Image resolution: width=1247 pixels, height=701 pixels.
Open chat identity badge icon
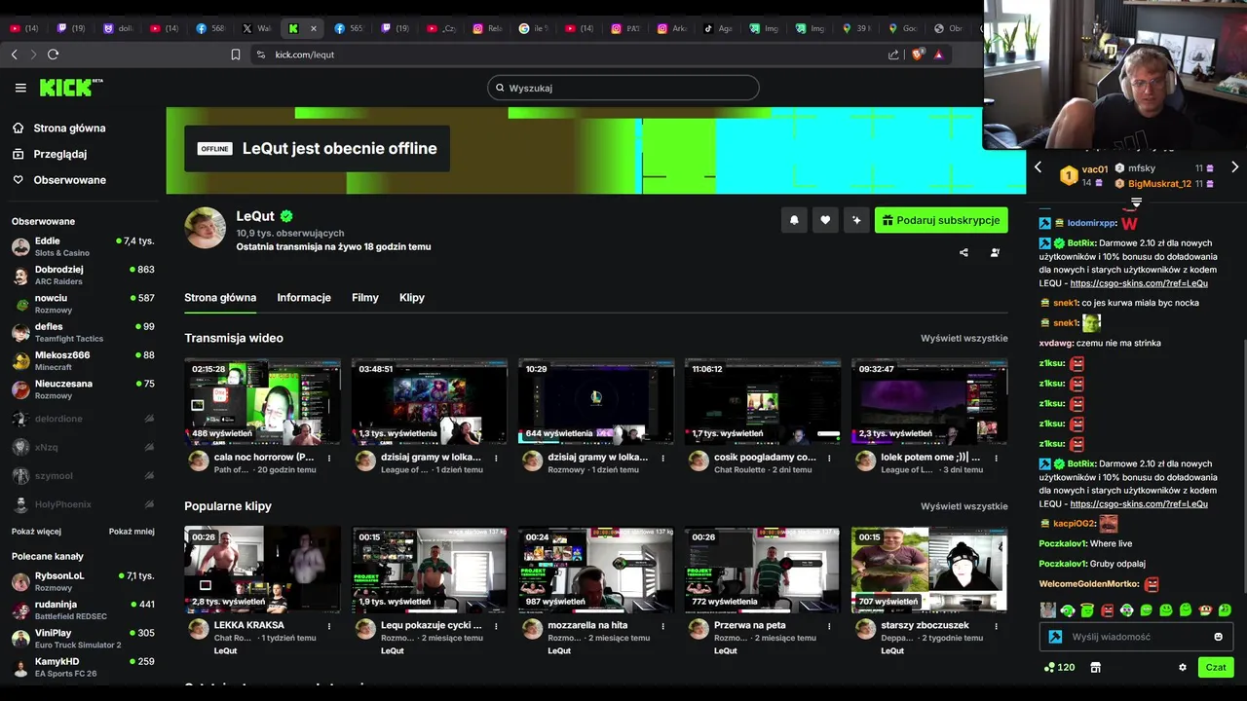tap(1055, 637)
